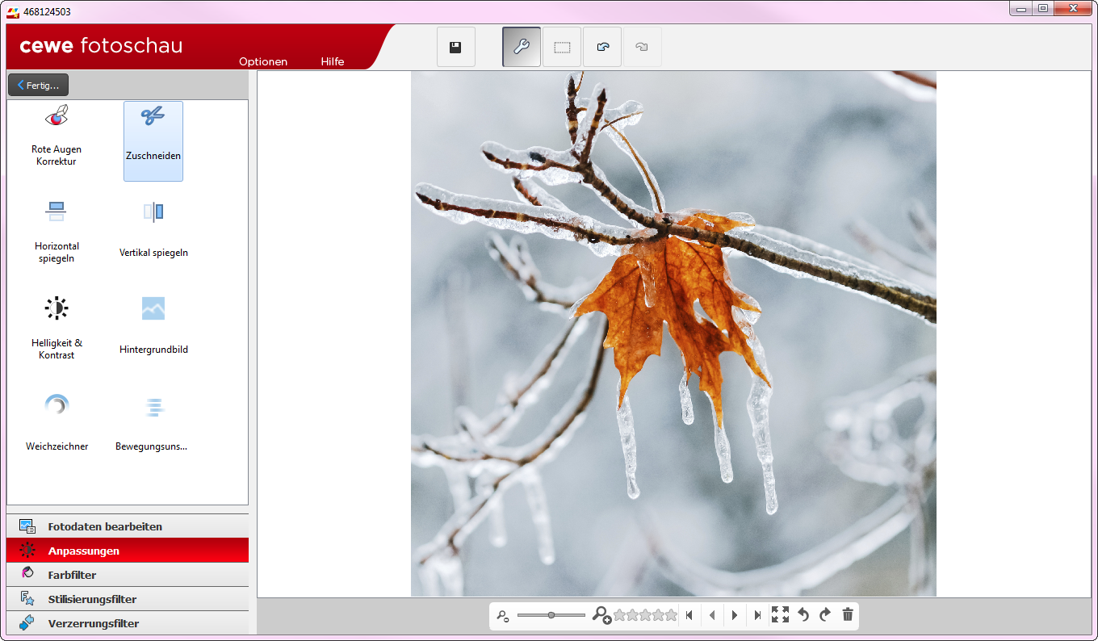1098x641 pixels.
Task: Rate the photo five stars
Action: click(671, 615)
